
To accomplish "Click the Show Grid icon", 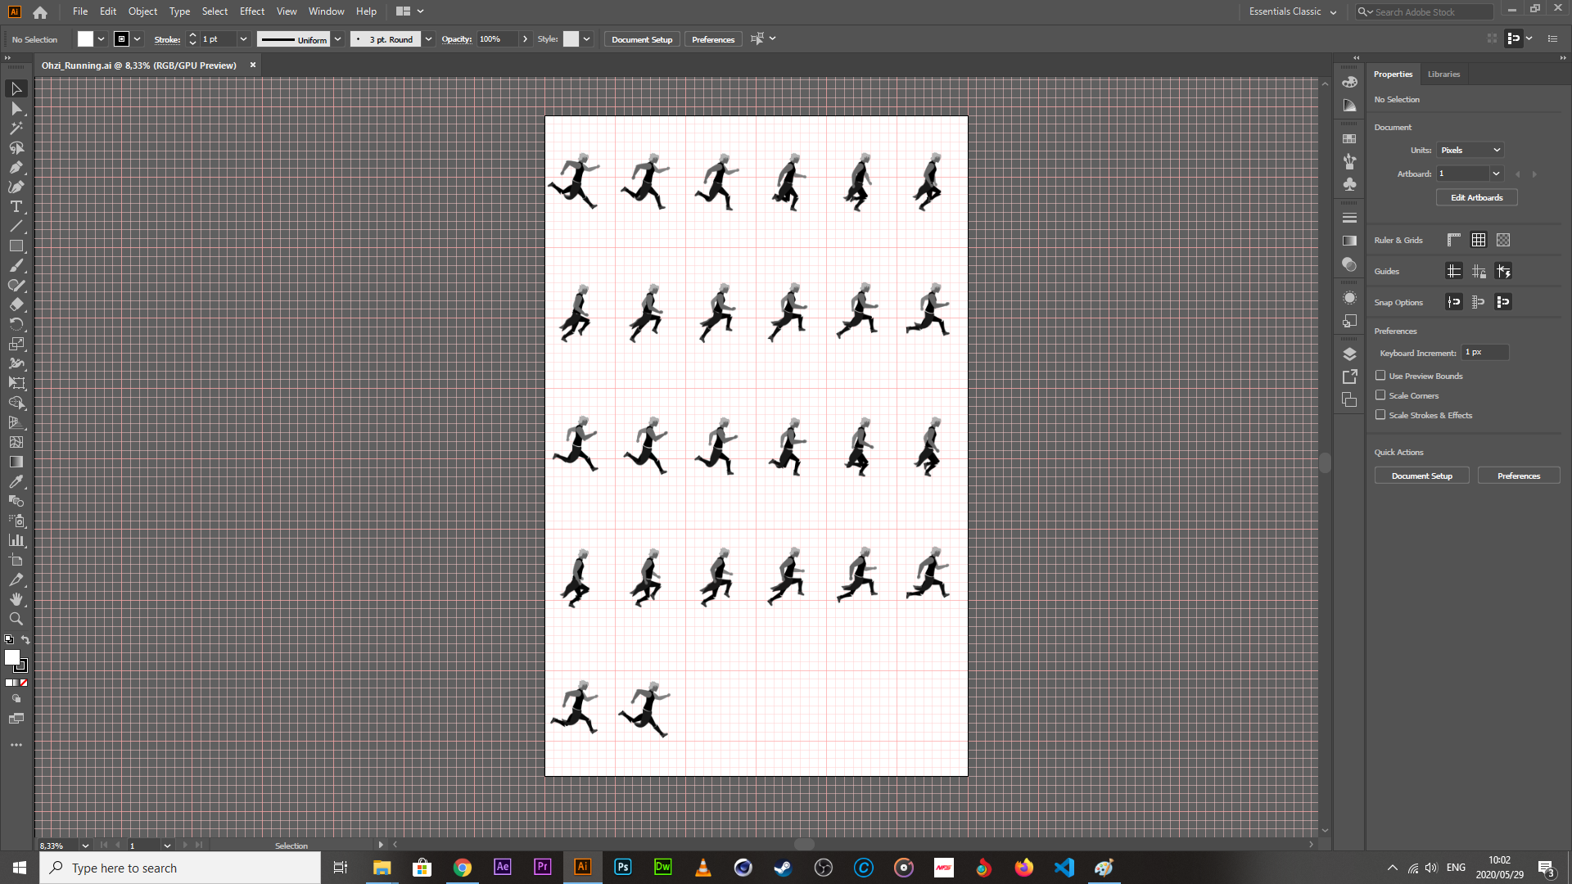I will [1478, 240].
